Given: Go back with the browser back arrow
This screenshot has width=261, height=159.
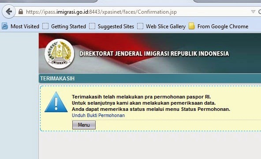Looking at the screenshot, I should pos(9,11).
